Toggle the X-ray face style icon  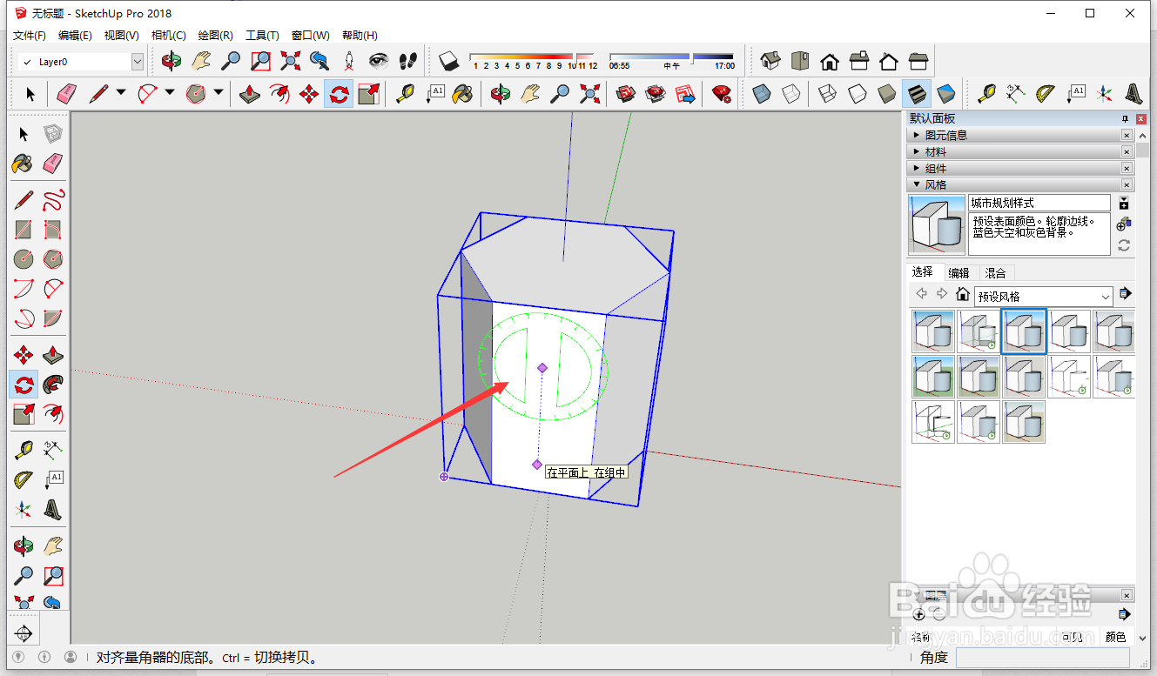click(x=761, y=94)
